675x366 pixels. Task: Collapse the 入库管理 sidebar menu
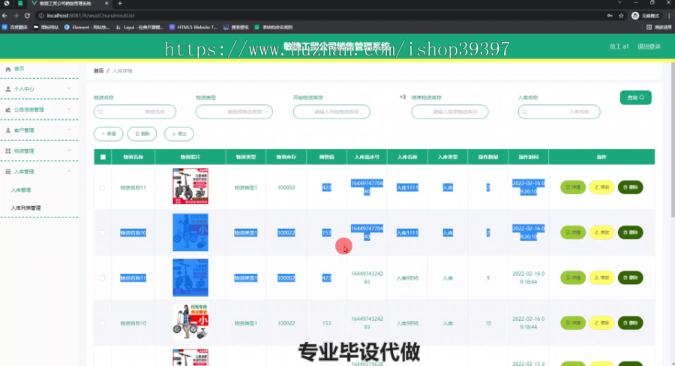pos(69,171)
